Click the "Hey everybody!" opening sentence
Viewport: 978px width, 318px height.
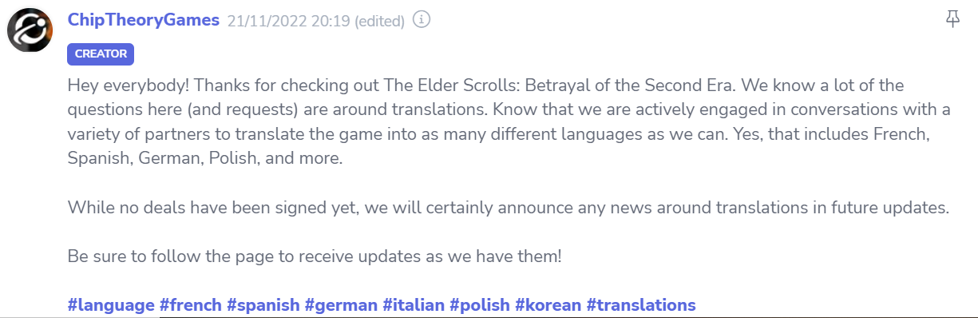(x=128, y=85)
